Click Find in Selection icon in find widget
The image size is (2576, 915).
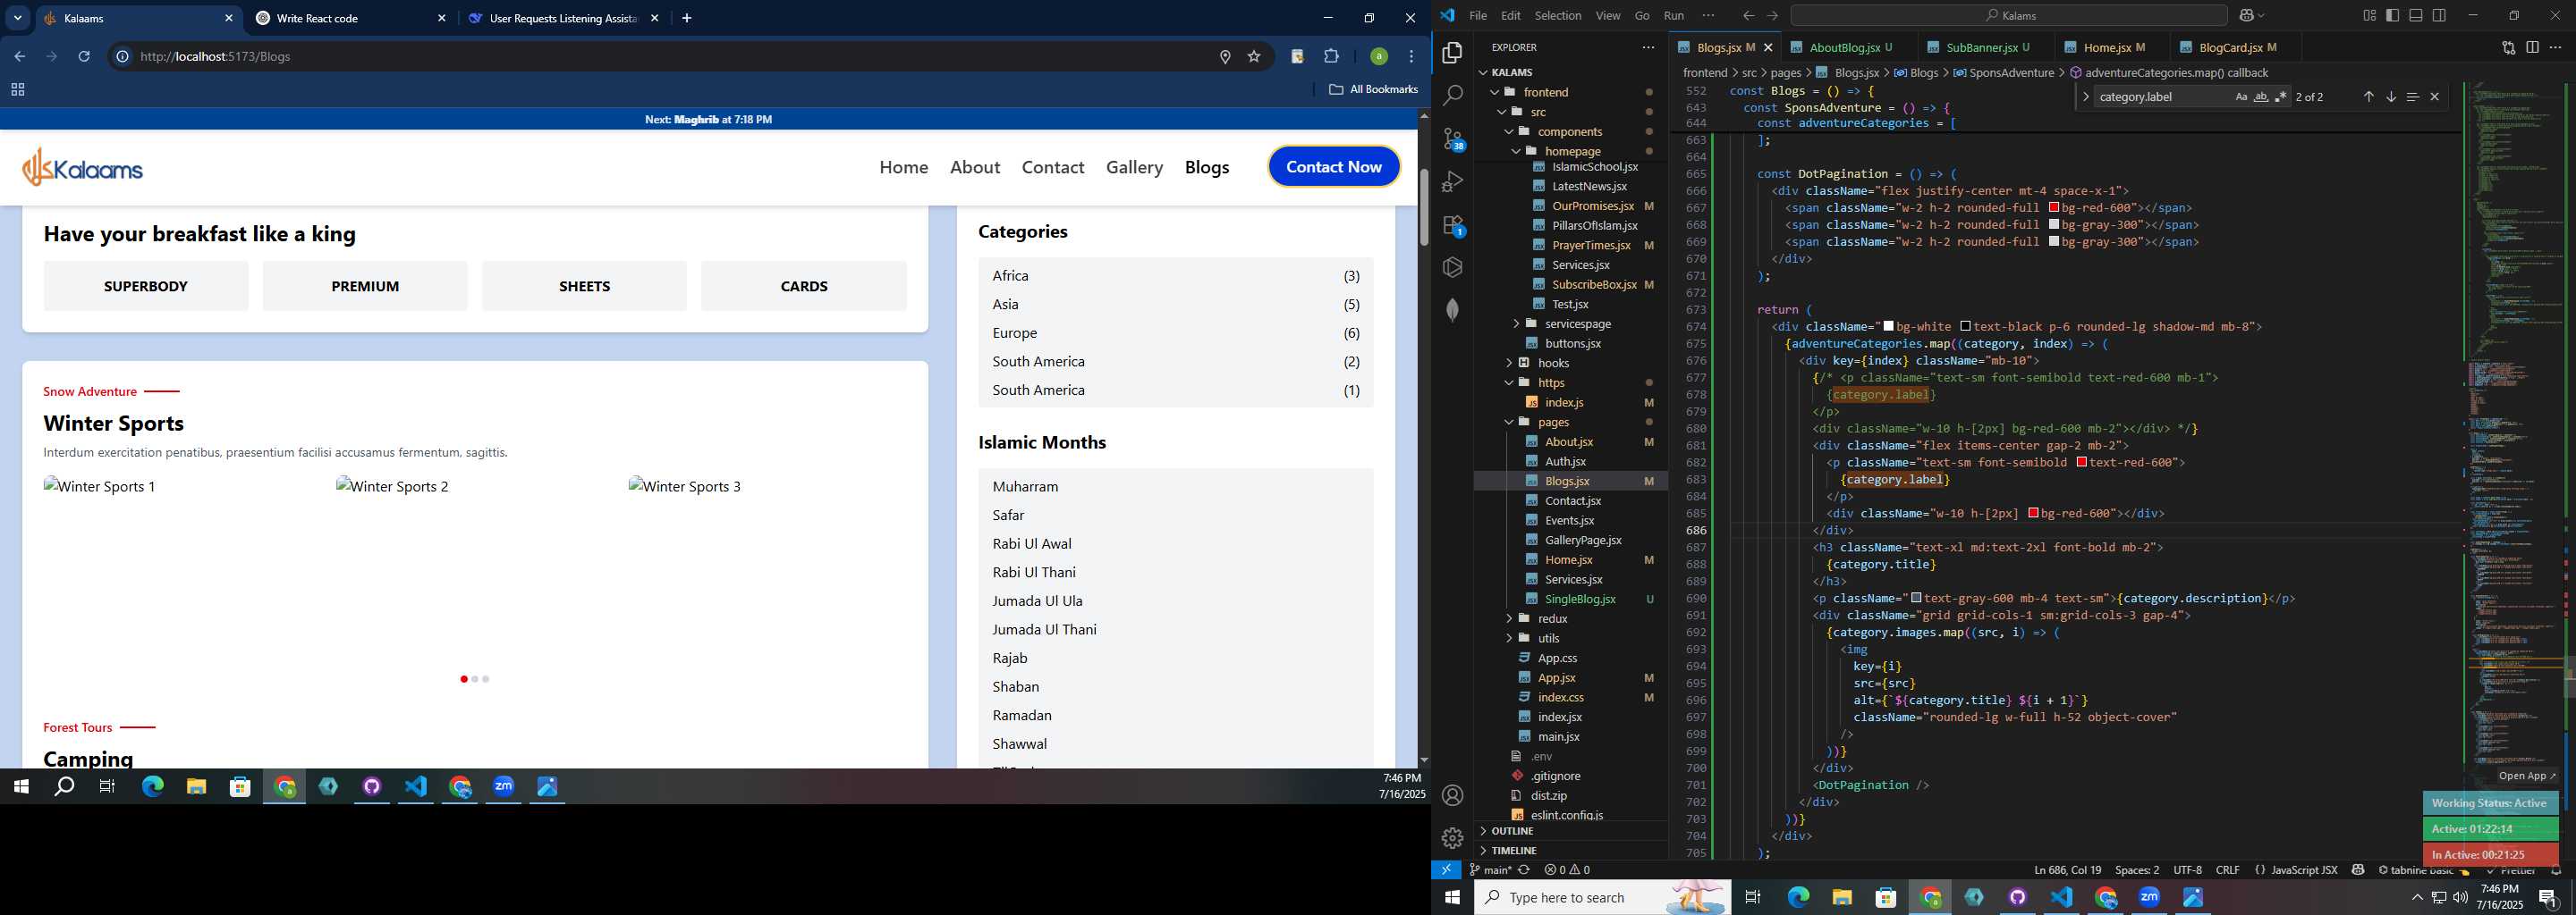tap(2413, 97)
